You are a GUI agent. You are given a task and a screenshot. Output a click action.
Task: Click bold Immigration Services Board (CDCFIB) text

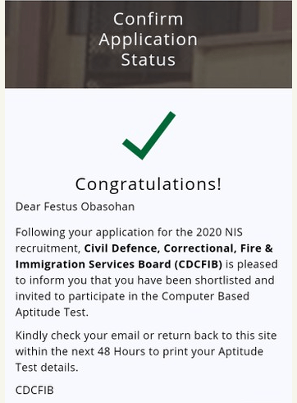tap(119, 264)
